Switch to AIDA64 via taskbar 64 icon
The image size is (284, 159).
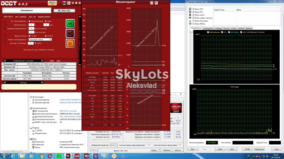[x=77, y=156]
